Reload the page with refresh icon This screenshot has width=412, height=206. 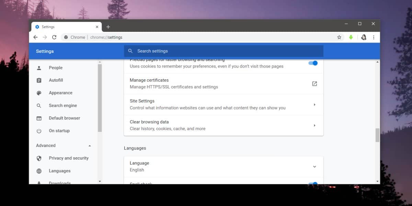pyautogui.click(x=54, y=37)
